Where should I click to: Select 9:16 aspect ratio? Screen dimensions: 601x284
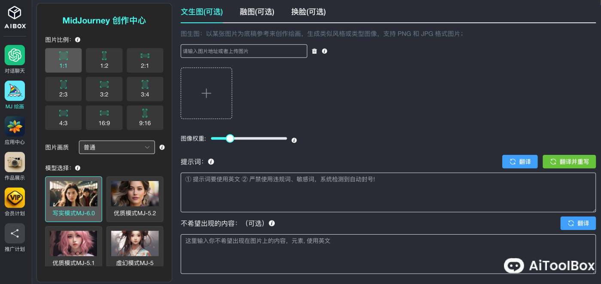click(x=145, y=118)
